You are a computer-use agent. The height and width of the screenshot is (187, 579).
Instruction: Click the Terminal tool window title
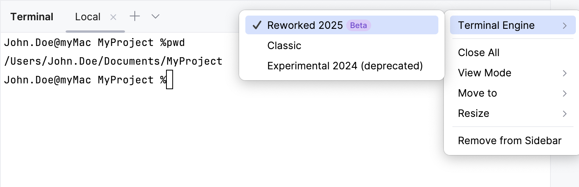point(32,17)
